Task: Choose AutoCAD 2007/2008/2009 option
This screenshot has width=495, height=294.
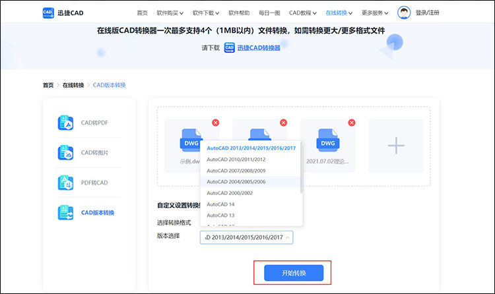Action: [x=251, y=171]
